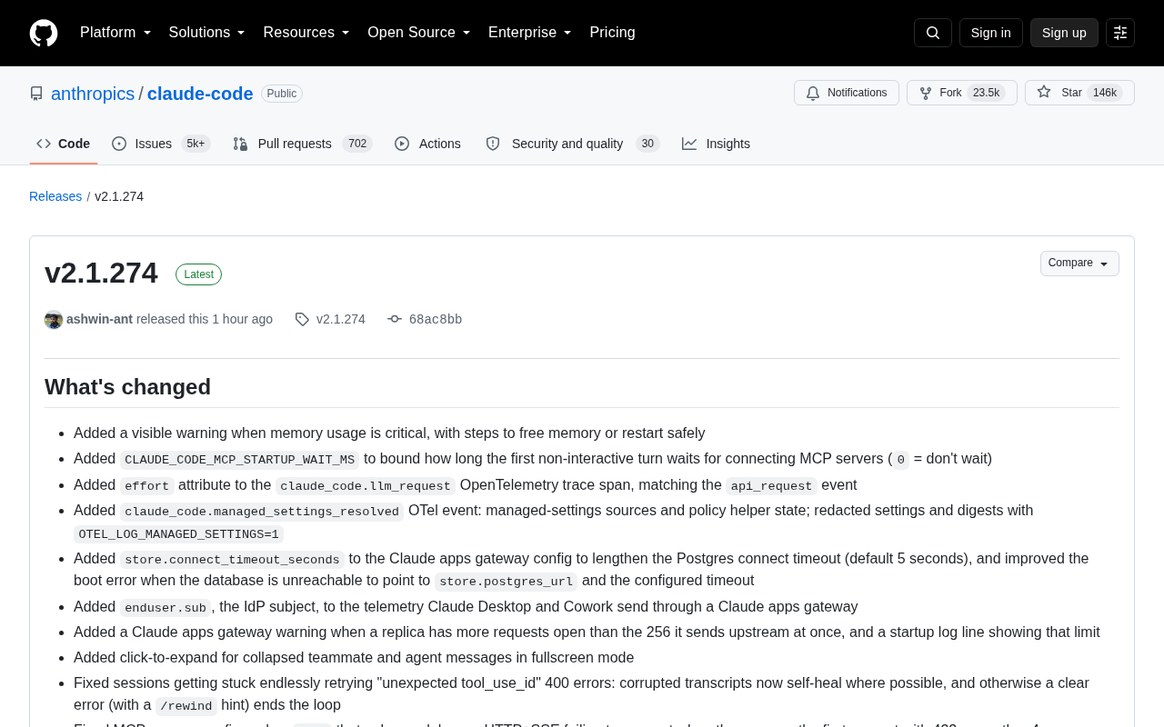Open the Compare dropdown
This screenshot has width=1164, height=727.
pyautogui.click(x=1079, y=264)
